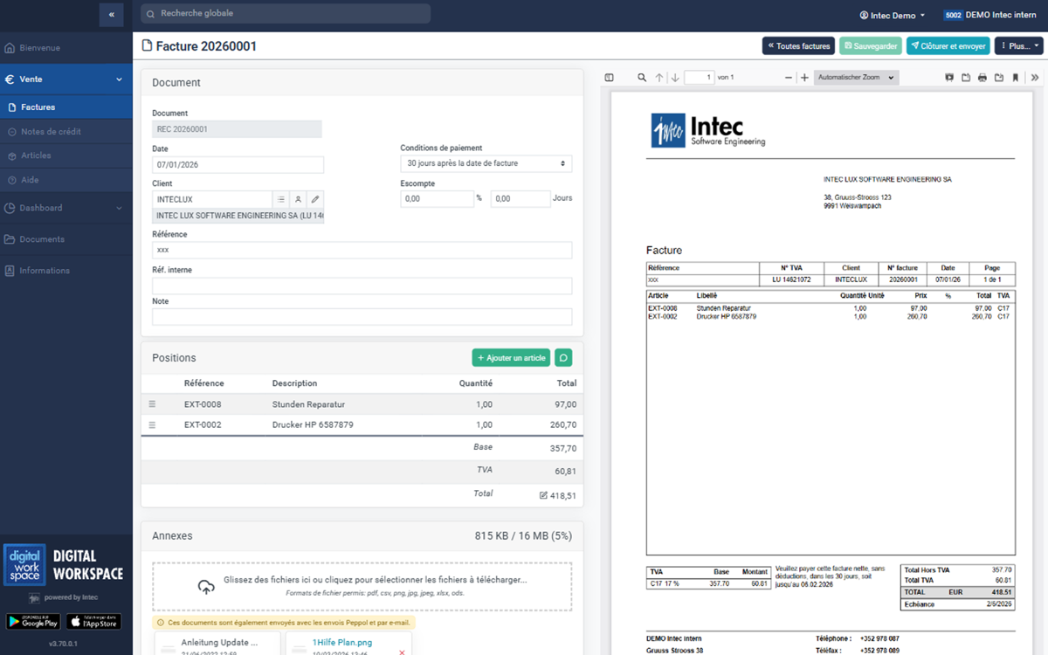Zoom in the PDF preview
This screenshot has height=655, width=1048.
click(x=804, y=78)
